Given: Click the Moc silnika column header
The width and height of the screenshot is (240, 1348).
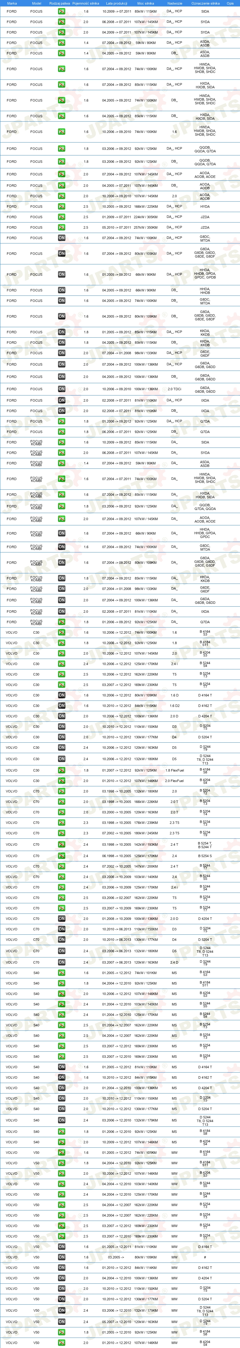Looking at the screenshot, I should point(145,3).
